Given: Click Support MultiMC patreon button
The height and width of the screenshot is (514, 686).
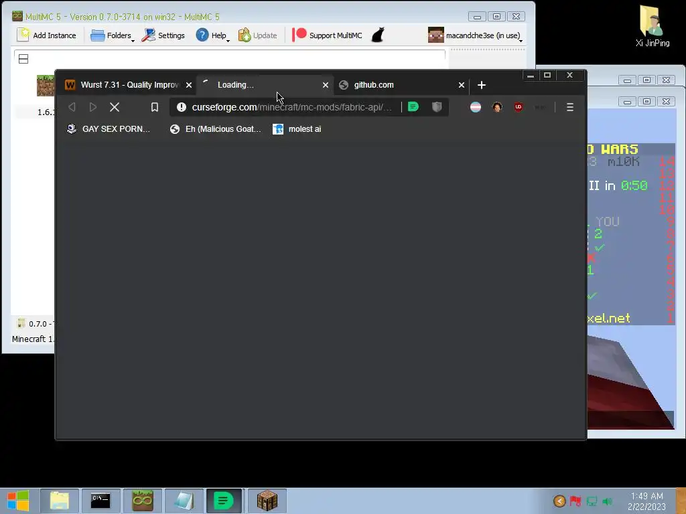Looking at the screenshot, I should click(327, 35).
